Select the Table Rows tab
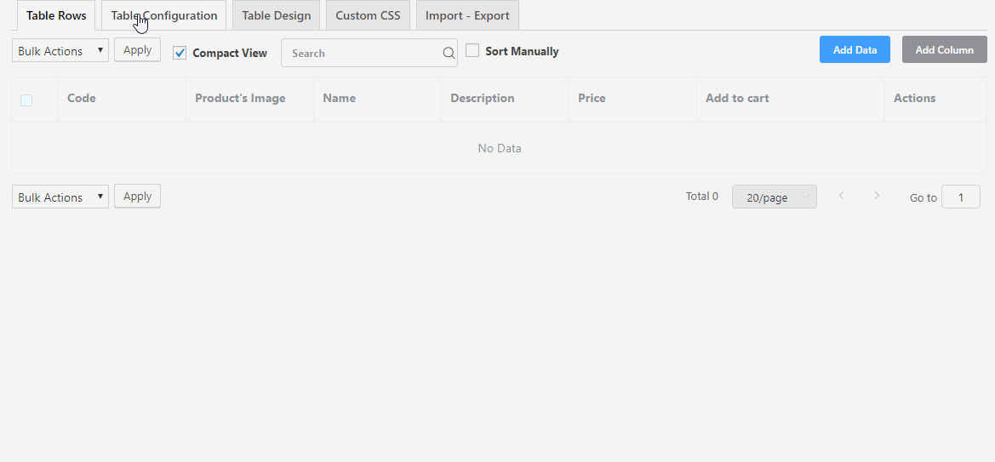 pyautogui.click(x=56, y=16)
